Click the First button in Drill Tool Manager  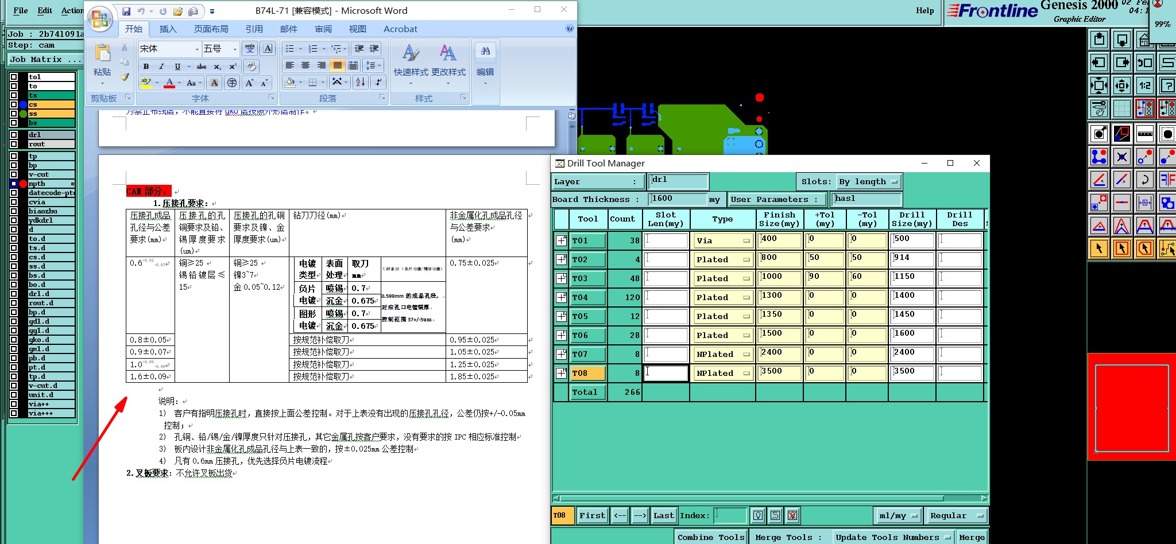coord(592,515)
